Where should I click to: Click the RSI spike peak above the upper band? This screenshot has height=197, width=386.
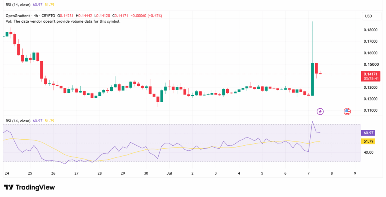312,122
